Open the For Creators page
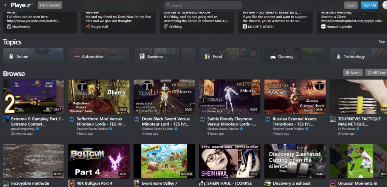The width and height of the screenshot is (387, 187). pos(50,5)
